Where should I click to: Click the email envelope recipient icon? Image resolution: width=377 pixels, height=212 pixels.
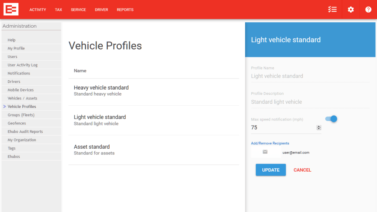coord(265,152)
